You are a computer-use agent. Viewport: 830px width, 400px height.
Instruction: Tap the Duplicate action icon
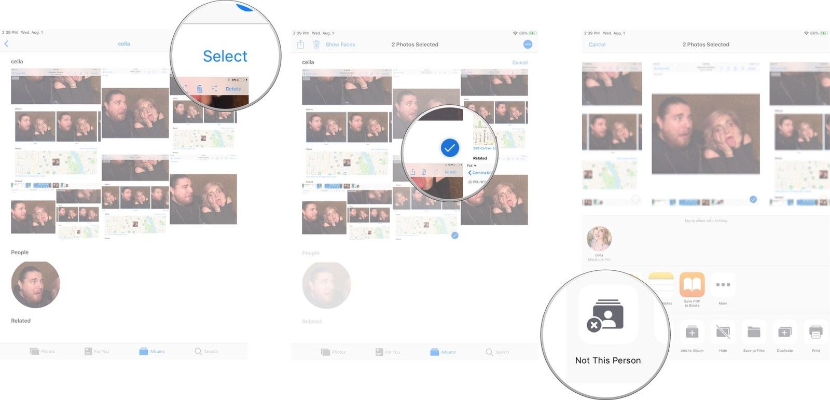[x=784, y=332]
